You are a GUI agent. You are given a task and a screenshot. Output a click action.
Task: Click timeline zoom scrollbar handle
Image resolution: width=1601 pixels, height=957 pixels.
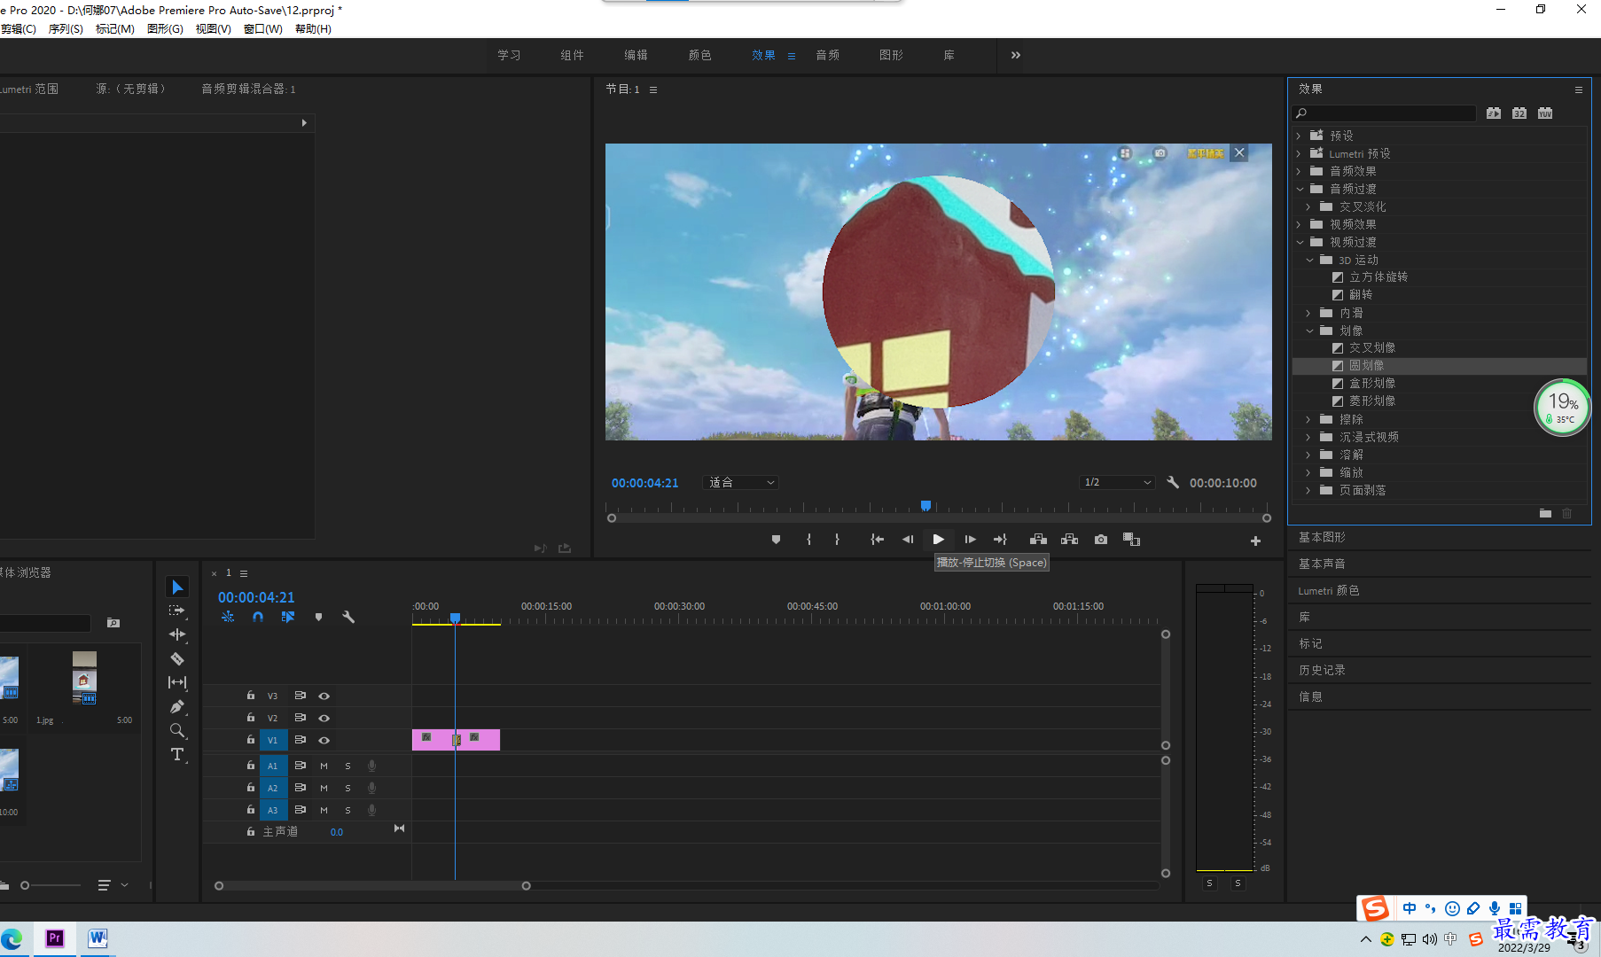[x=526, y=885]
